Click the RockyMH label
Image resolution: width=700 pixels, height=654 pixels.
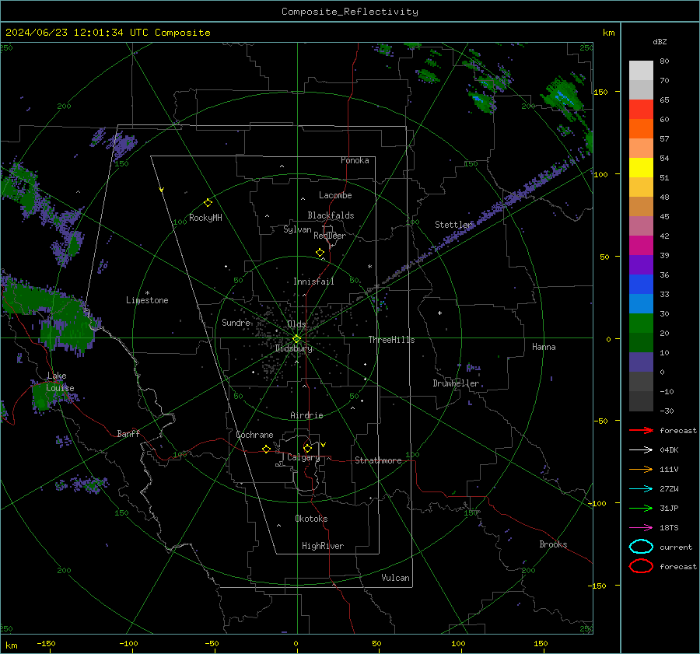tap(205, 218)
